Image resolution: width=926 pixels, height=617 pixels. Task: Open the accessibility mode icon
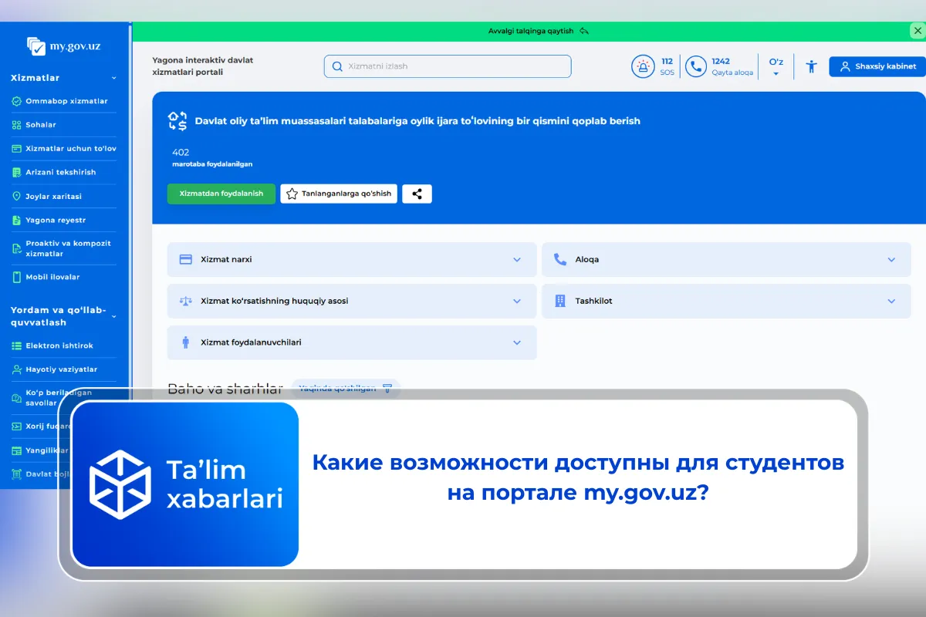(811, 66)
